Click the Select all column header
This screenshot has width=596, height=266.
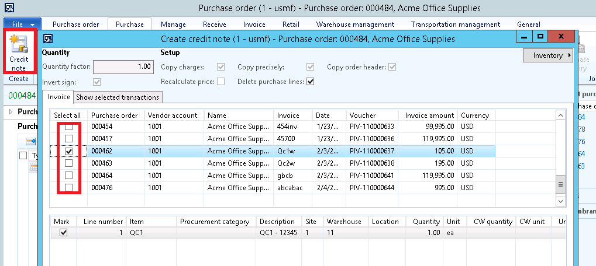pos(67,116)
